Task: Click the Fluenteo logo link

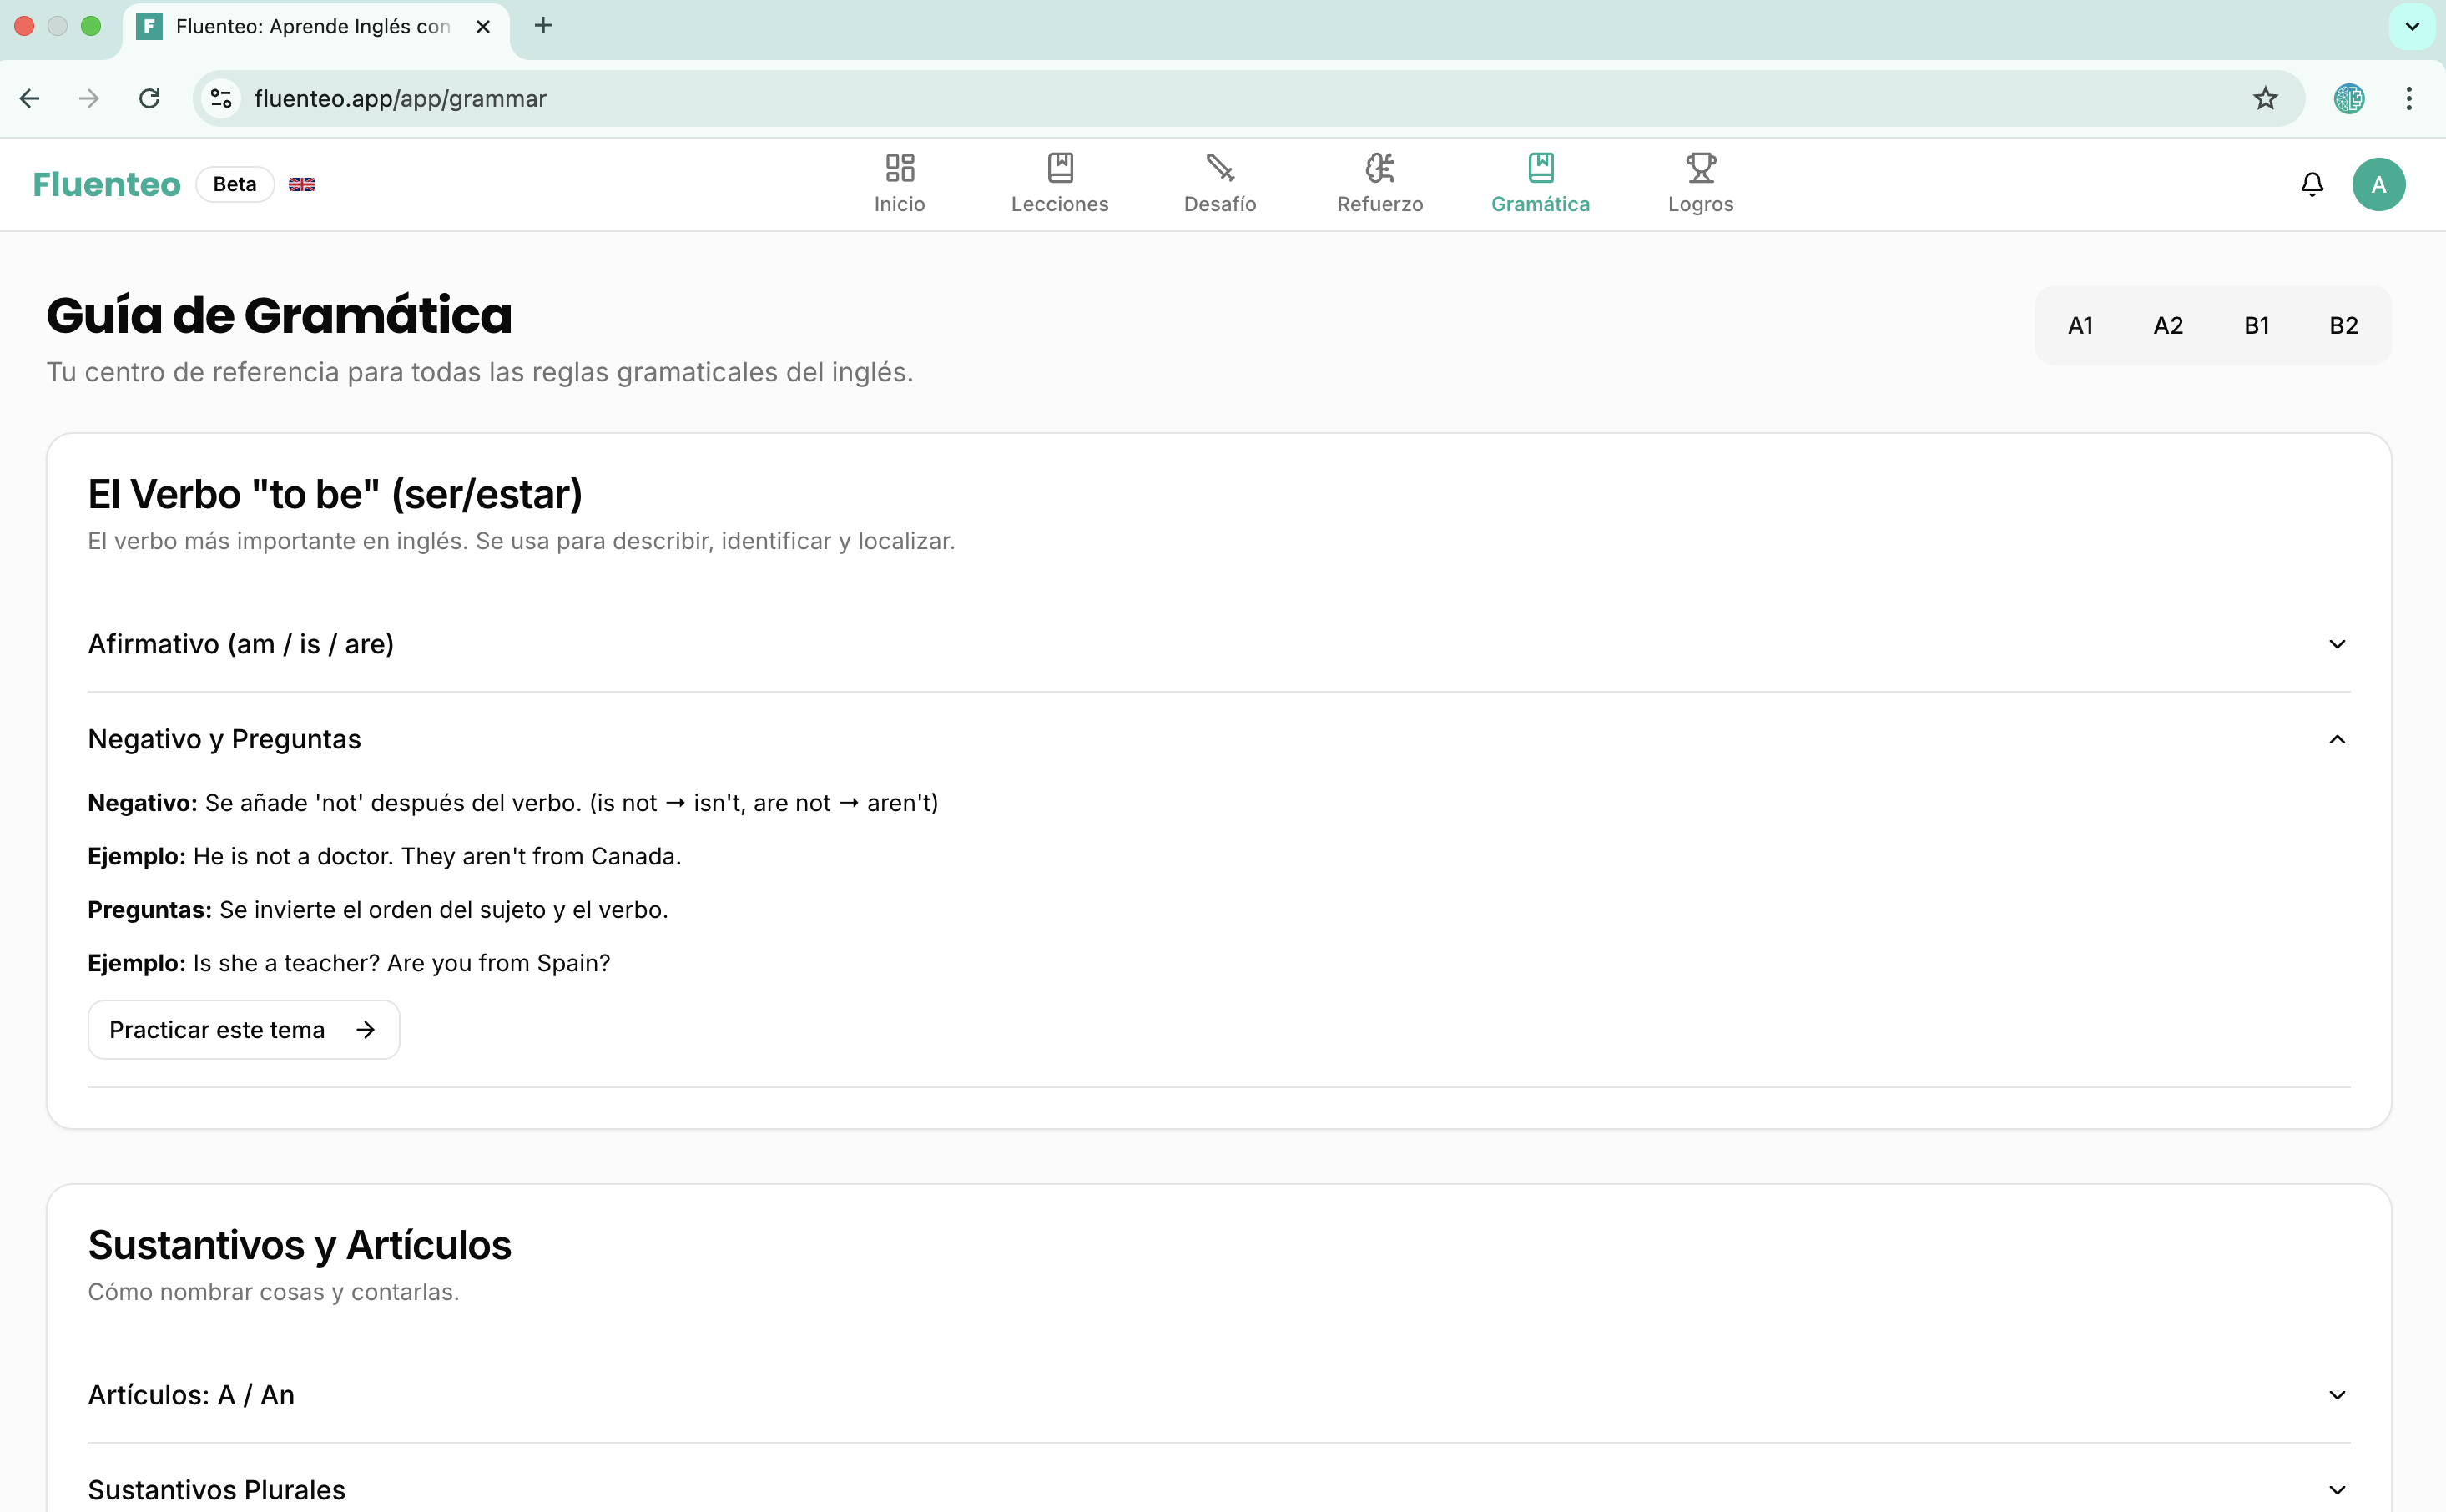Action: 106,184
